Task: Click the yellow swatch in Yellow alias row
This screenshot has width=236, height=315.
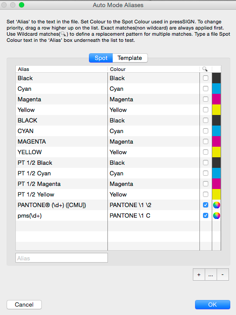Action: [x=216, y=110]
